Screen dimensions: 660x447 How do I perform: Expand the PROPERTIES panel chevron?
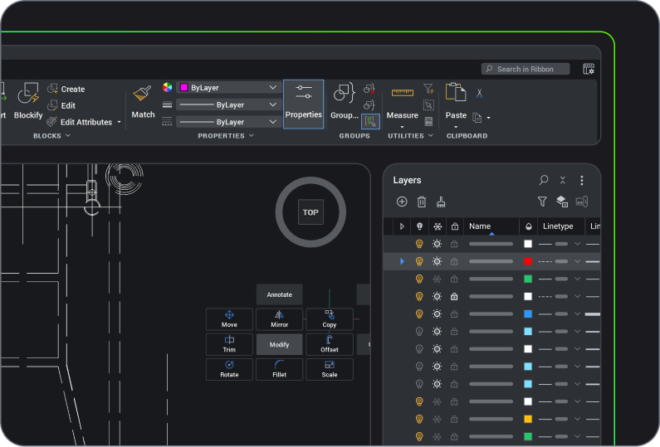[x=252, y=135]
